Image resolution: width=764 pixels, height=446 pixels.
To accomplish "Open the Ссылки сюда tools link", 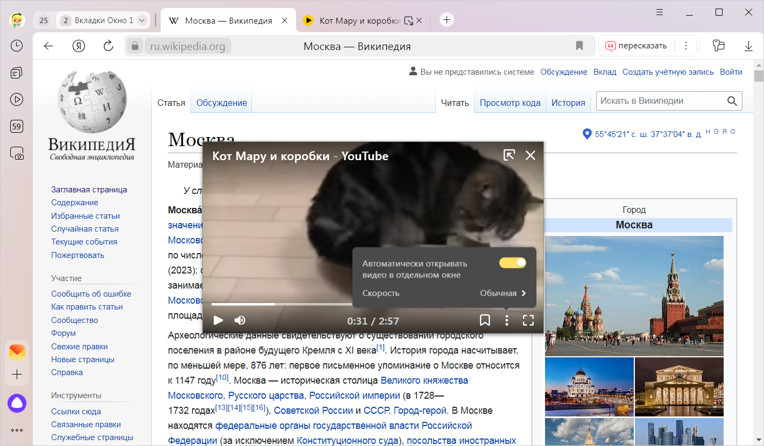I will tap(76, 412).
